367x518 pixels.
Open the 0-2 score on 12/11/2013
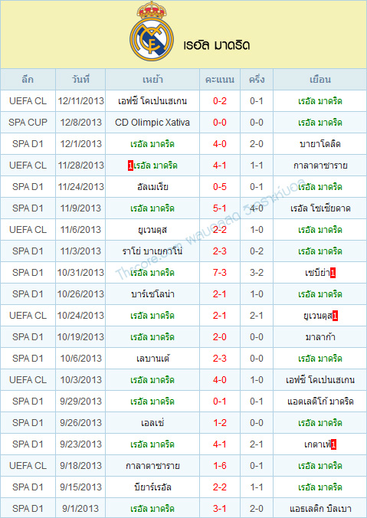220,101
